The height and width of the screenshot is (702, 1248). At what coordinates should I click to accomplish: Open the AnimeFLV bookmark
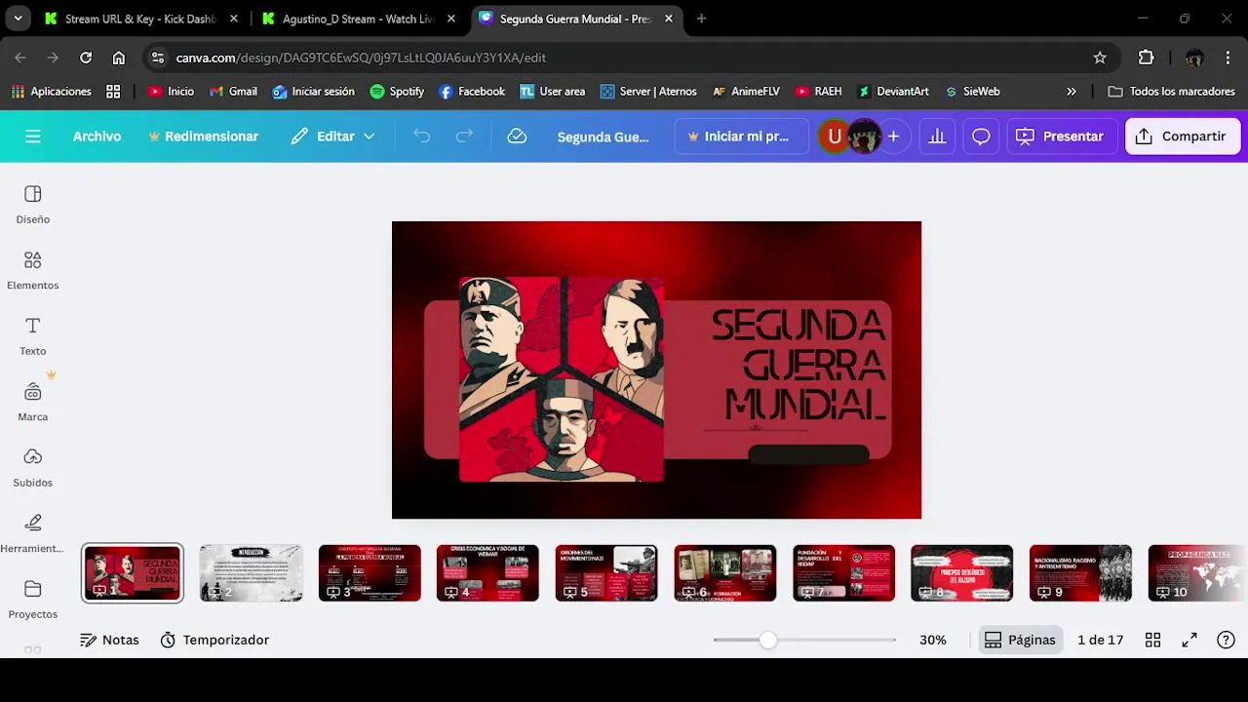(x=746, y=92)
